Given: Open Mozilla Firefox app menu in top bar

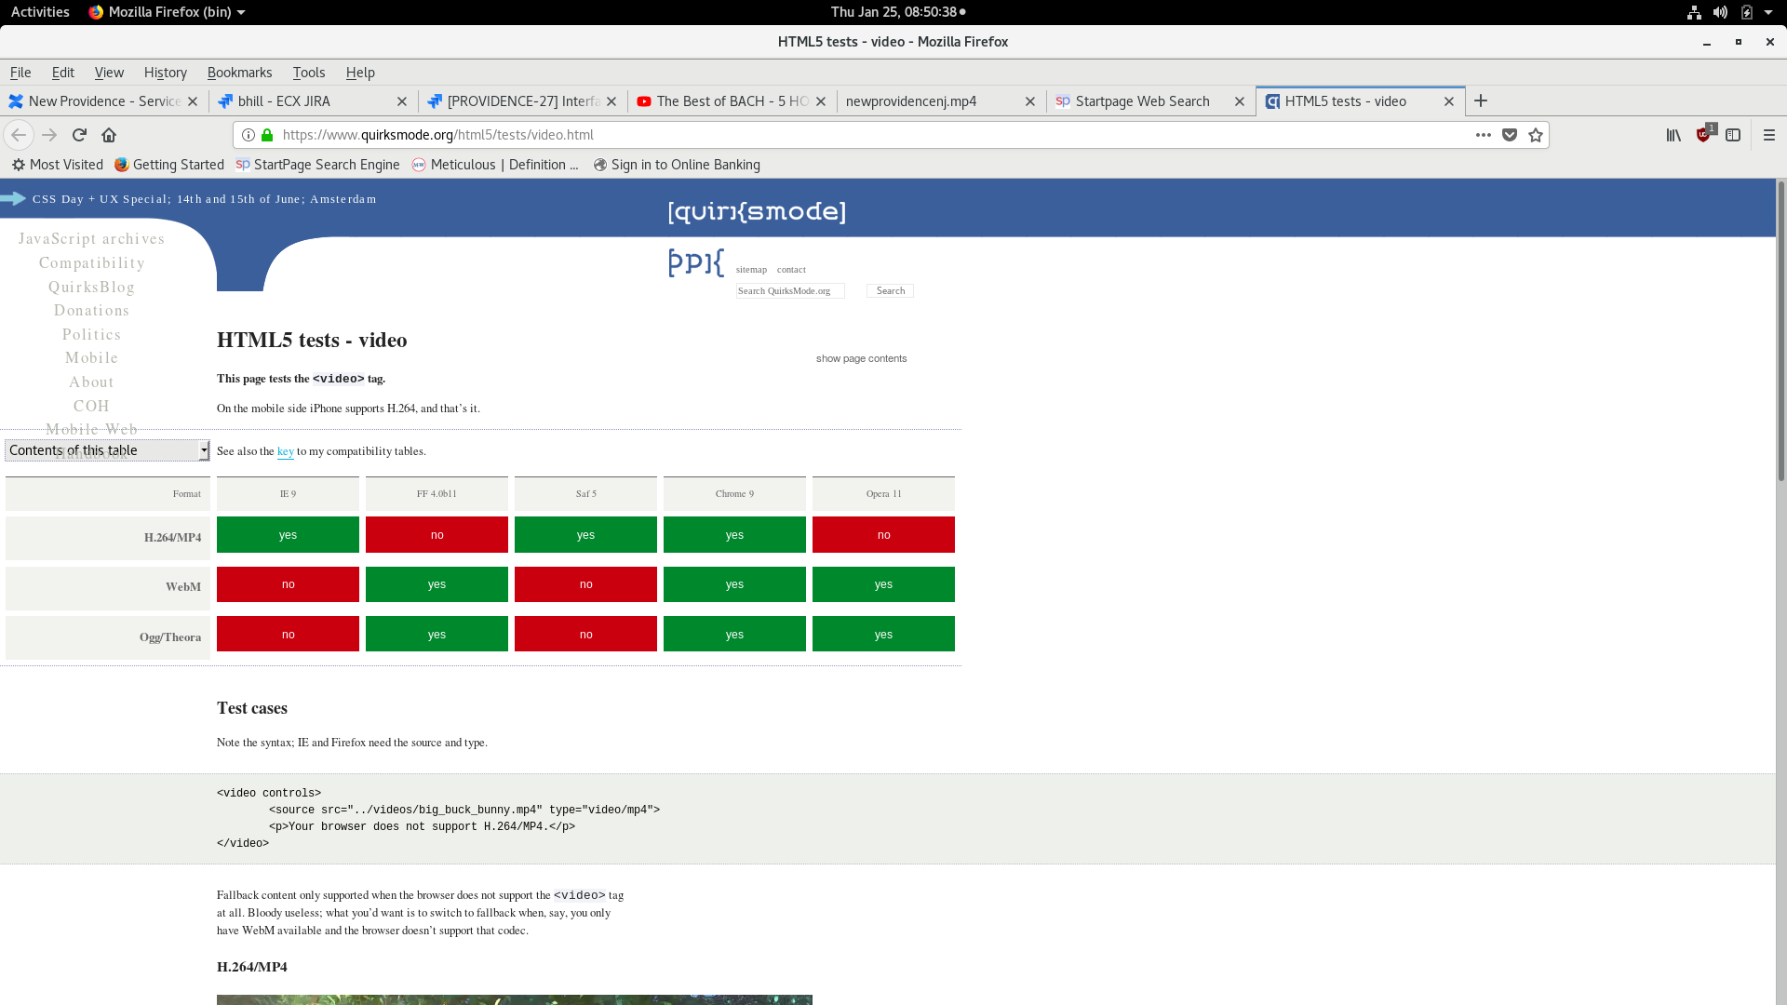Looking at the screenshot, I should 167,12.
